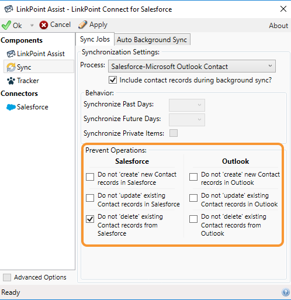Enable Do not update existing Contact in Salesforce
This screenshot has width=291, height=300.
coord(90,198)
